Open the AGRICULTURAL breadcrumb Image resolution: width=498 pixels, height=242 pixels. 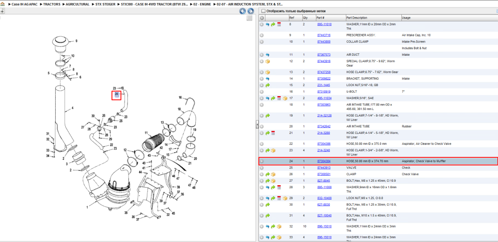pos(77,4)
